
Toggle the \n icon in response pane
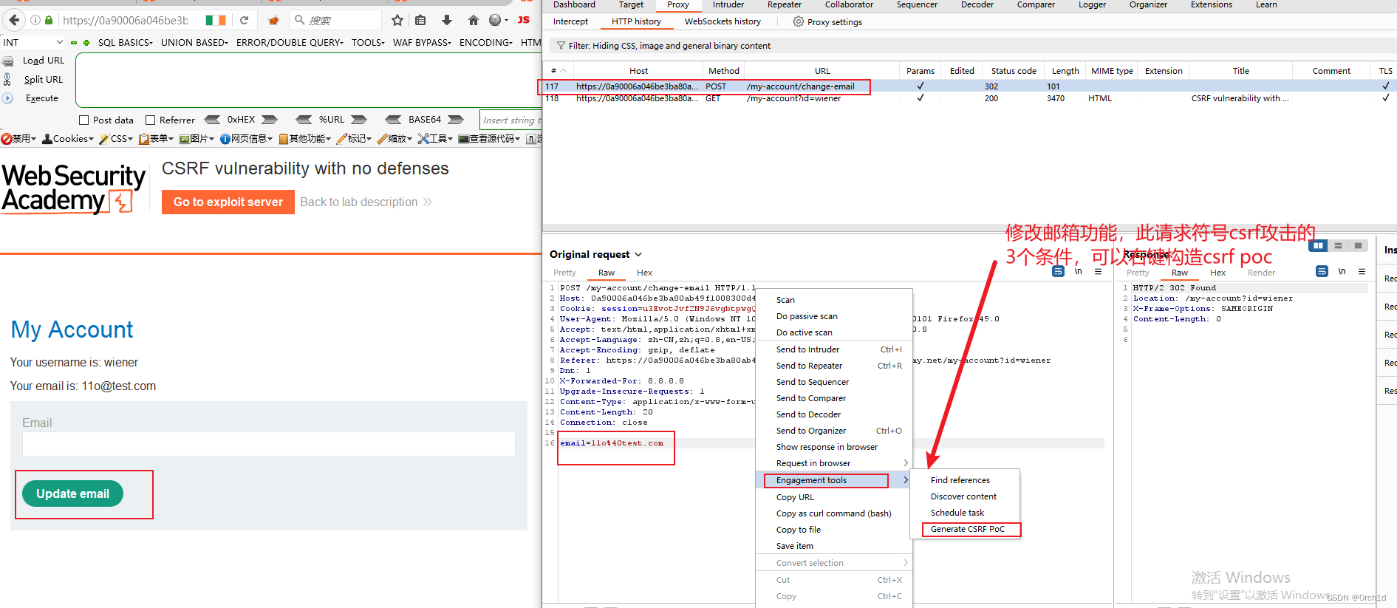1342,272
